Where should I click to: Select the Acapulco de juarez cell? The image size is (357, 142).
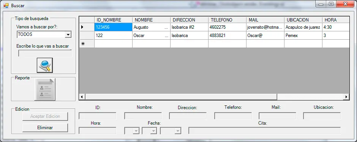click(x=303, y=27)
